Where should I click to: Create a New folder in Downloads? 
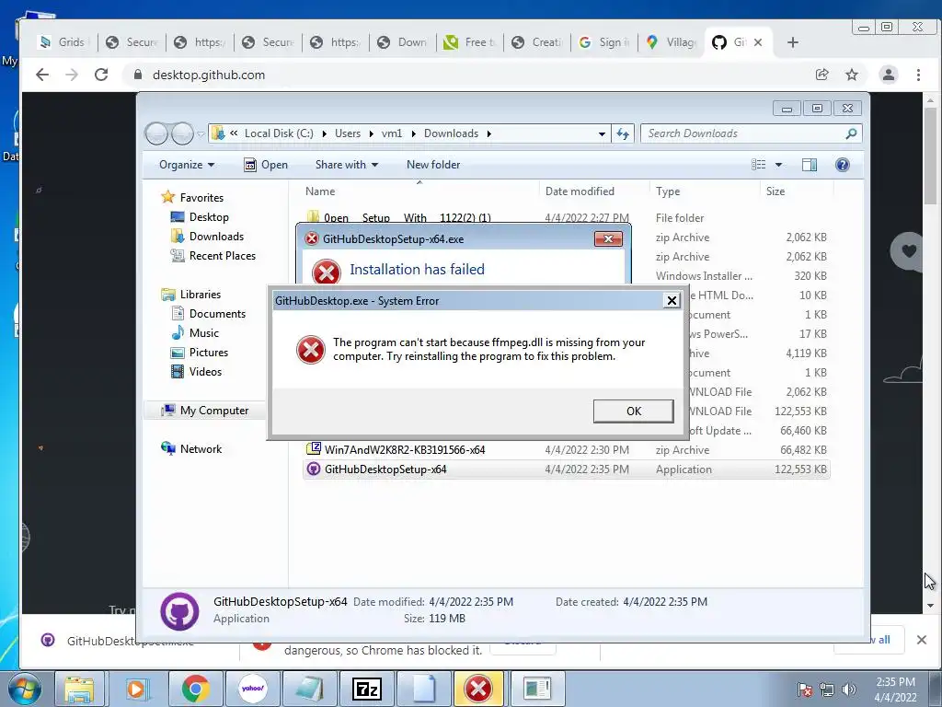433,165
